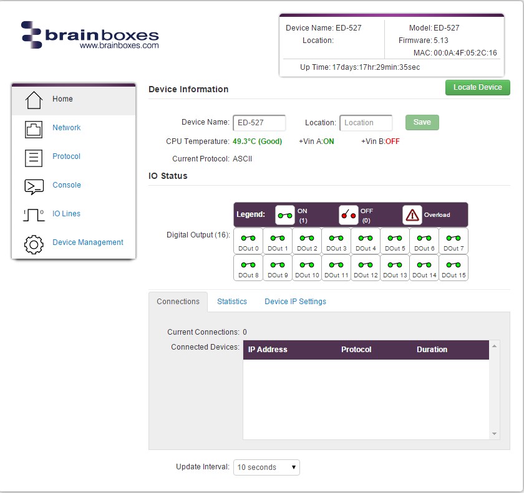The height and width of the screenshot is (493, 524).
Task: Click inside the Location text field
Action: coord(366,123)
